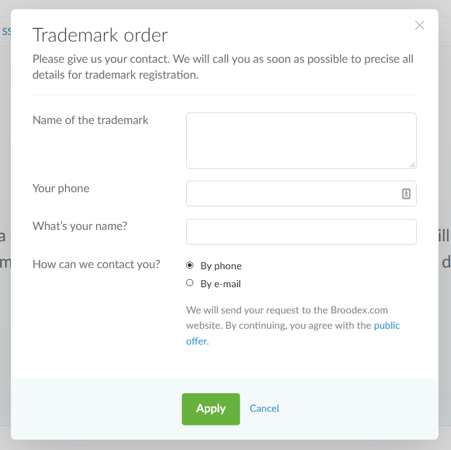Choose the By e-mail radio button
Viewport: 451px width, 450px height.
pos(190,283)
